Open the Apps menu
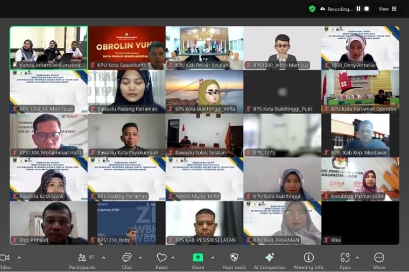Viewport: 409px width, 272px height. click(345, 261)
